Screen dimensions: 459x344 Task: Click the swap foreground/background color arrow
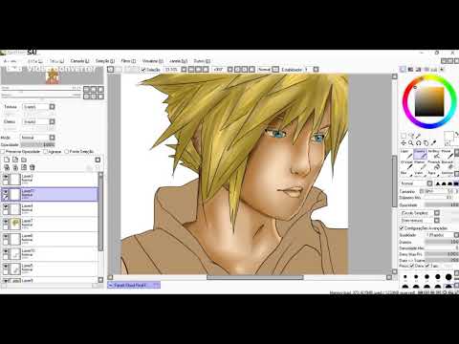click(456, 135)
